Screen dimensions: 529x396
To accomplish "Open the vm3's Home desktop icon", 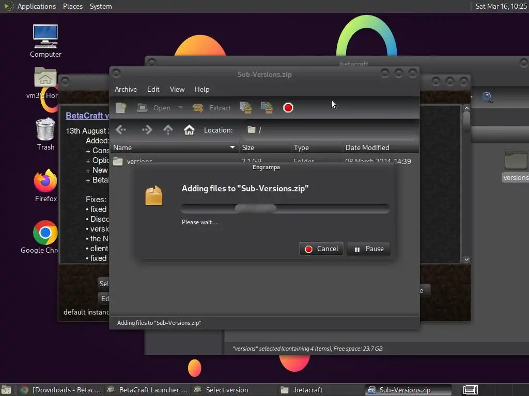I will point(45,83).
